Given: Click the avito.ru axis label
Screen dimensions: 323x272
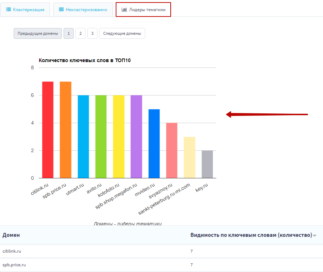Looking at the screenshot, I should pos(94,188).
